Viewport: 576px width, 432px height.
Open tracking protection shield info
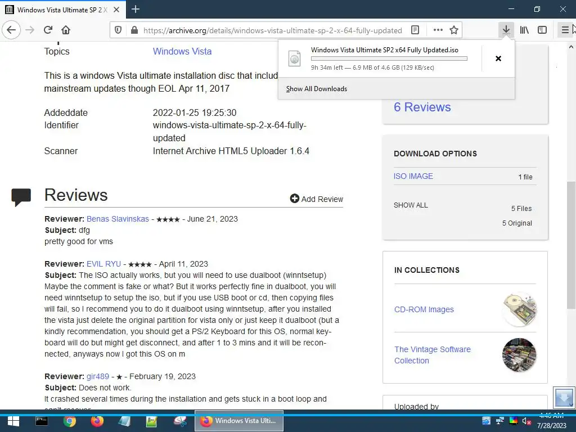coord(118,30)
